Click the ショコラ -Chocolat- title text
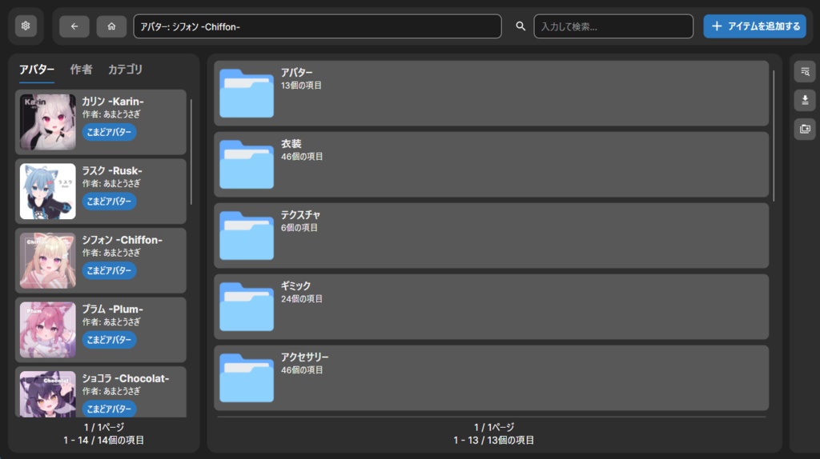 pyautogui.click(x=126, y=378)
